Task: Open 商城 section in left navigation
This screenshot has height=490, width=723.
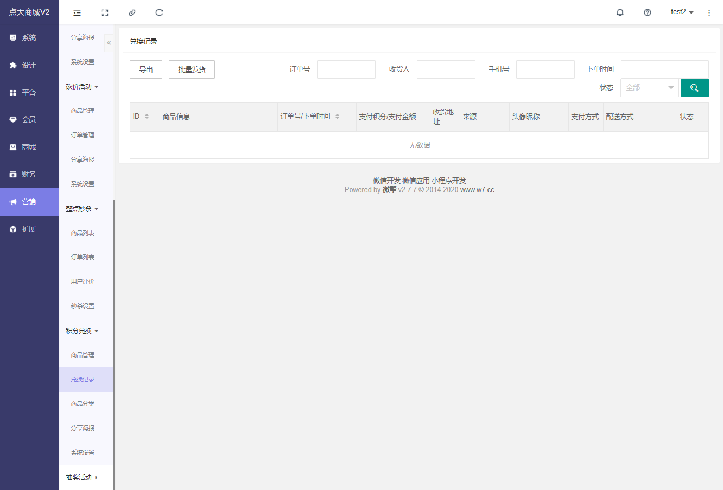Action: click(29, 147)
